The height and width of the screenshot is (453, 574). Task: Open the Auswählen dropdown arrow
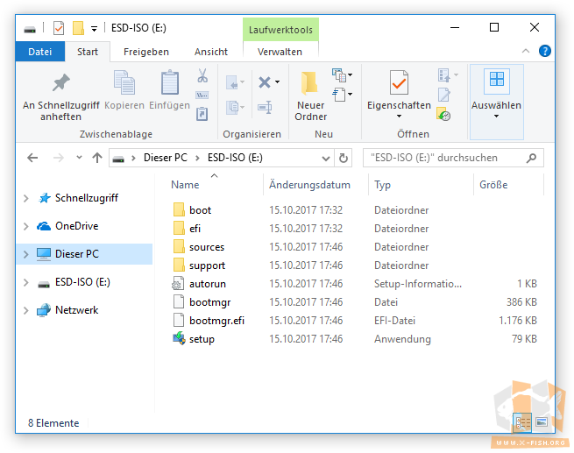tap(496, 117)
